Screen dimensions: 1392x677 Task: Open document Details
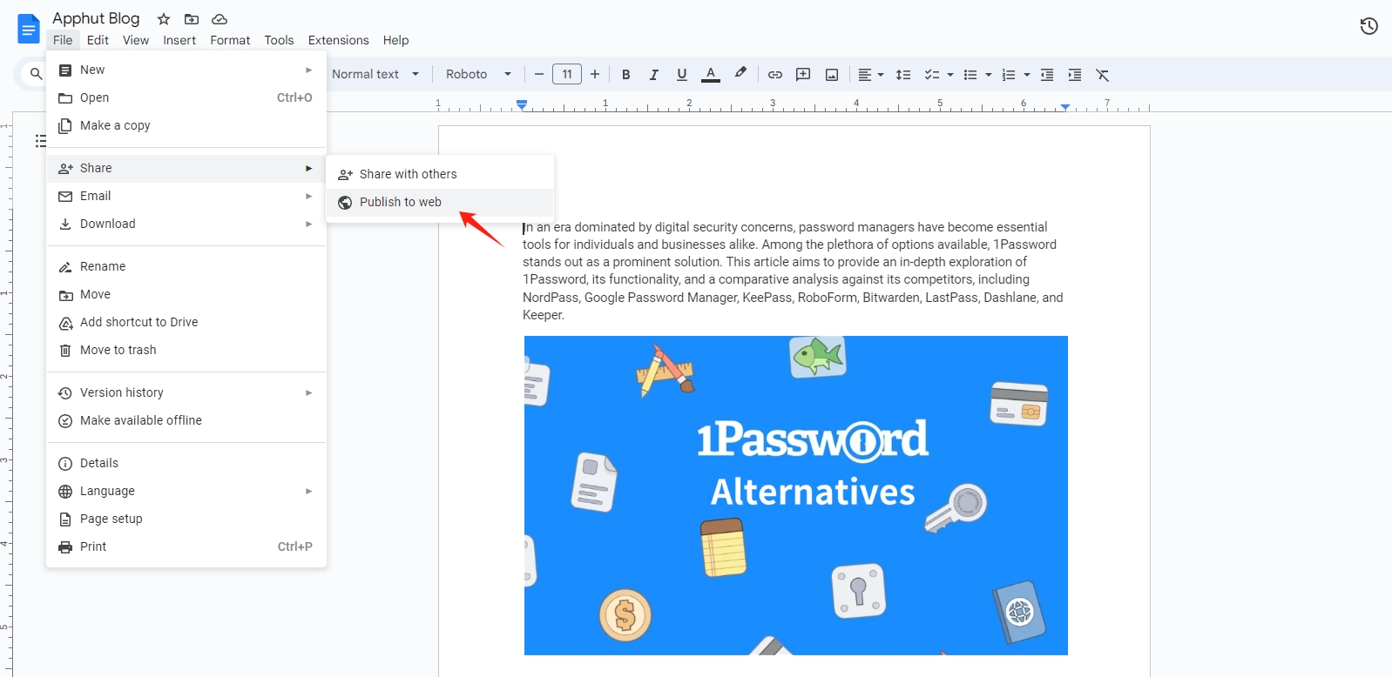pos(186,463)
